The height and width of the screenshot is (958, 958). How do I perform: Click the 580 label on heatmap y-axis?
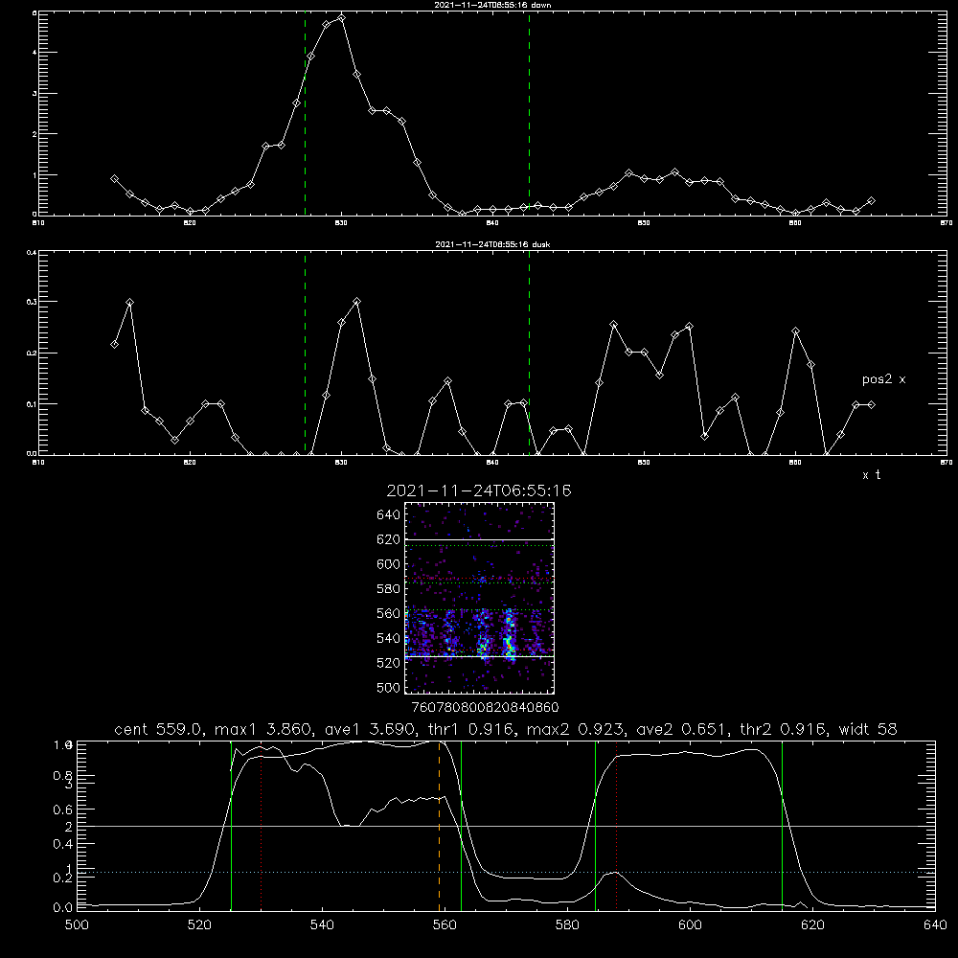388,589
